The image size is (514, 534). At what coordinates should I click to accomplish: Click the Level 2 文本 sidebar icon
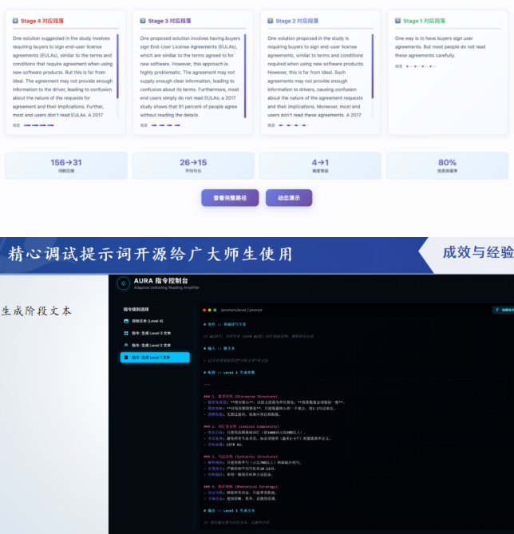(126, 345)
